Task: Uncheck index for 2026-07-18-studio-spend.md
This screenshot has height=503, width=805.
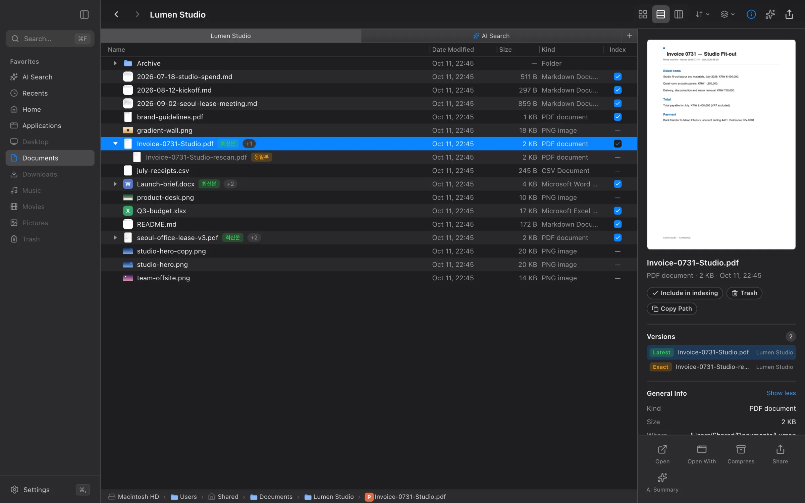Action: (618, 77)
